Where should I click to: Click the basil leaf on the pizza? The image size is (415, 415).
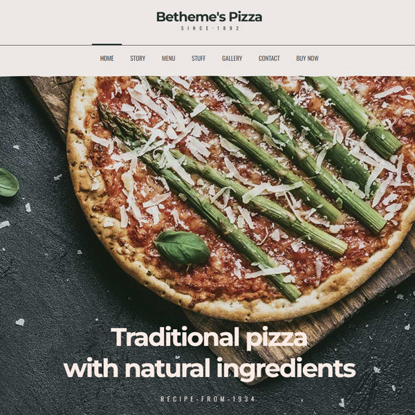point(182,247)
